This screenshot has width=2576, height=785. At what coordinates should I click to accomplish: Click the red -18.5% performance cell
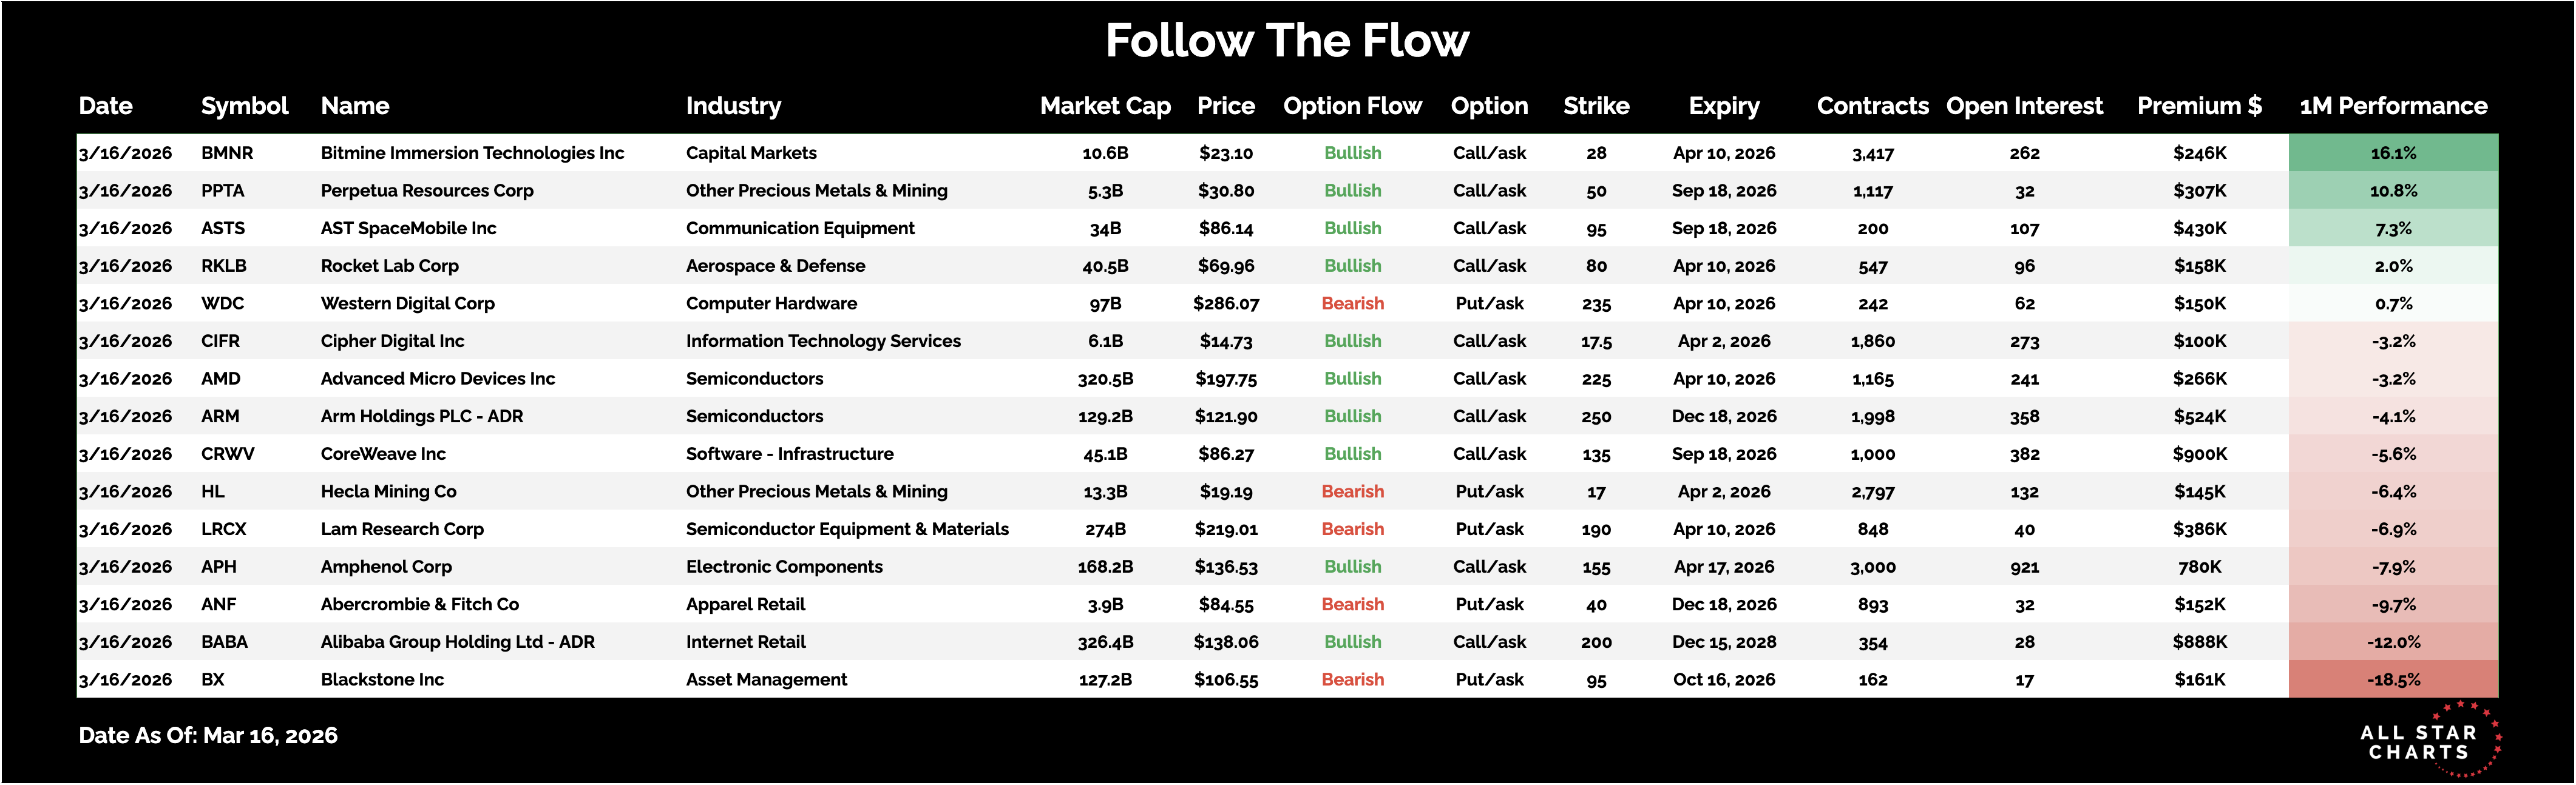(2393, 680)
